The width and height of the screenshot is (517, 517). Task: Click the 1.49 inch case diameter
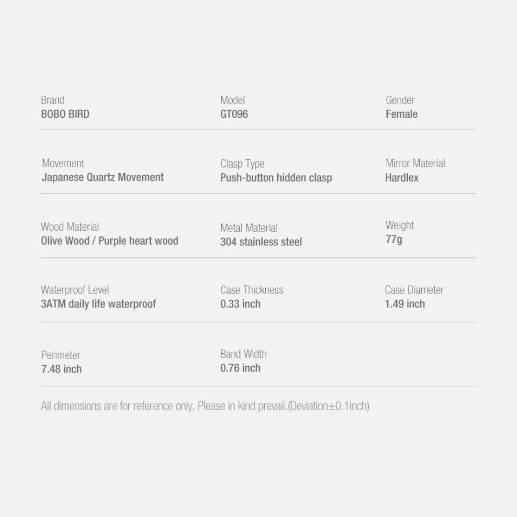coord(405,304)
